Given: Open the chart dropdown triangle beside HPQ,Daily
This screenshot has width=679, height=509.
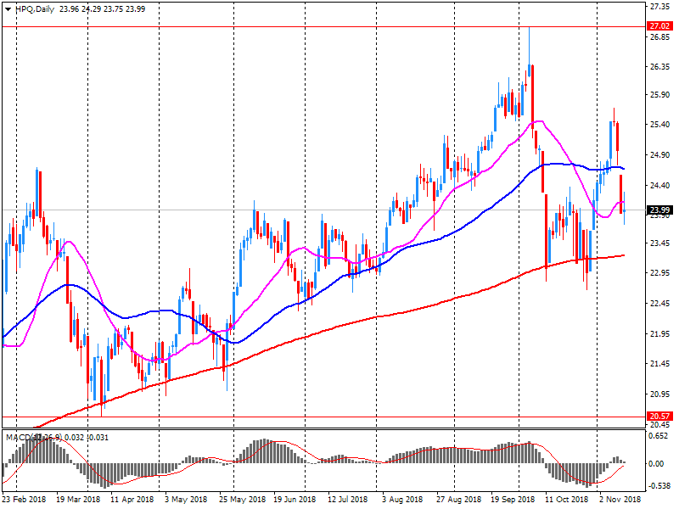Looking at the screenshot, I should [8, 9].
